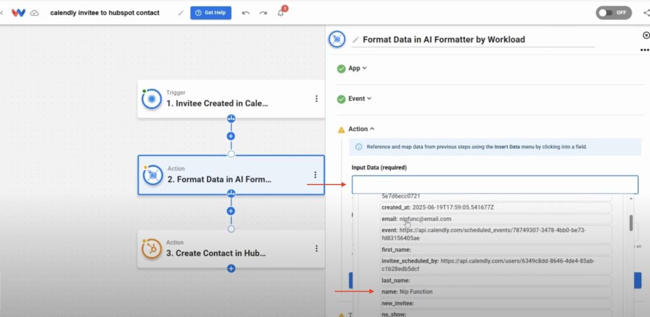Add step after the HubSpot action
The width and height of the screenshot is (650, 317).
pyautogui.click(x=231, y=269)
